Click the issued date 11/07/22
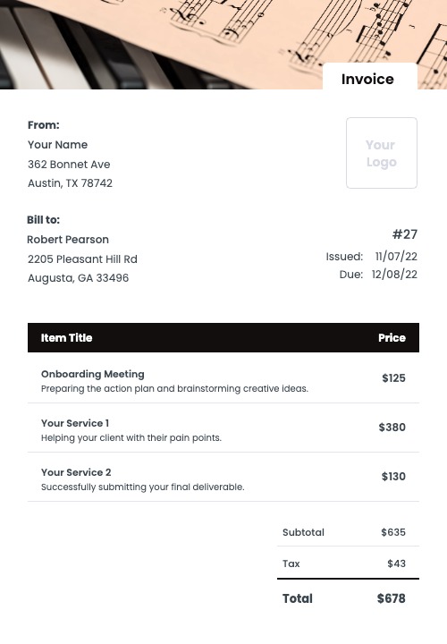Screen dimensions: 447x644 click(396, 257)
